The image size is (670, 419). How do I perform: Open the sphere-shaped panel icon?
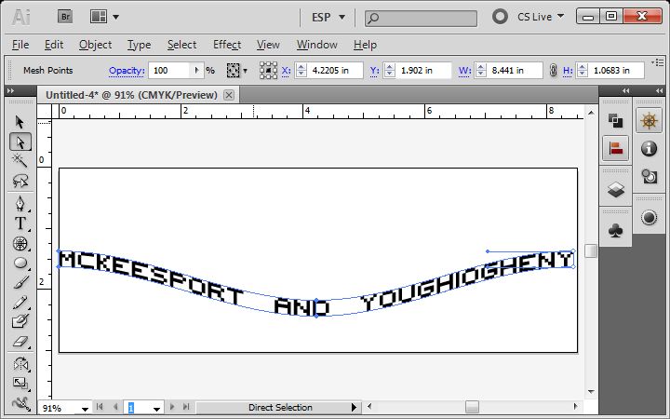pyautogui.click(x=649, y=217)
